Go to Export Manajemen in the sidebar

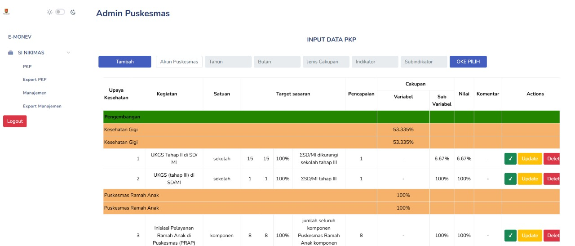pyautogui.click(x=42, y=106)
